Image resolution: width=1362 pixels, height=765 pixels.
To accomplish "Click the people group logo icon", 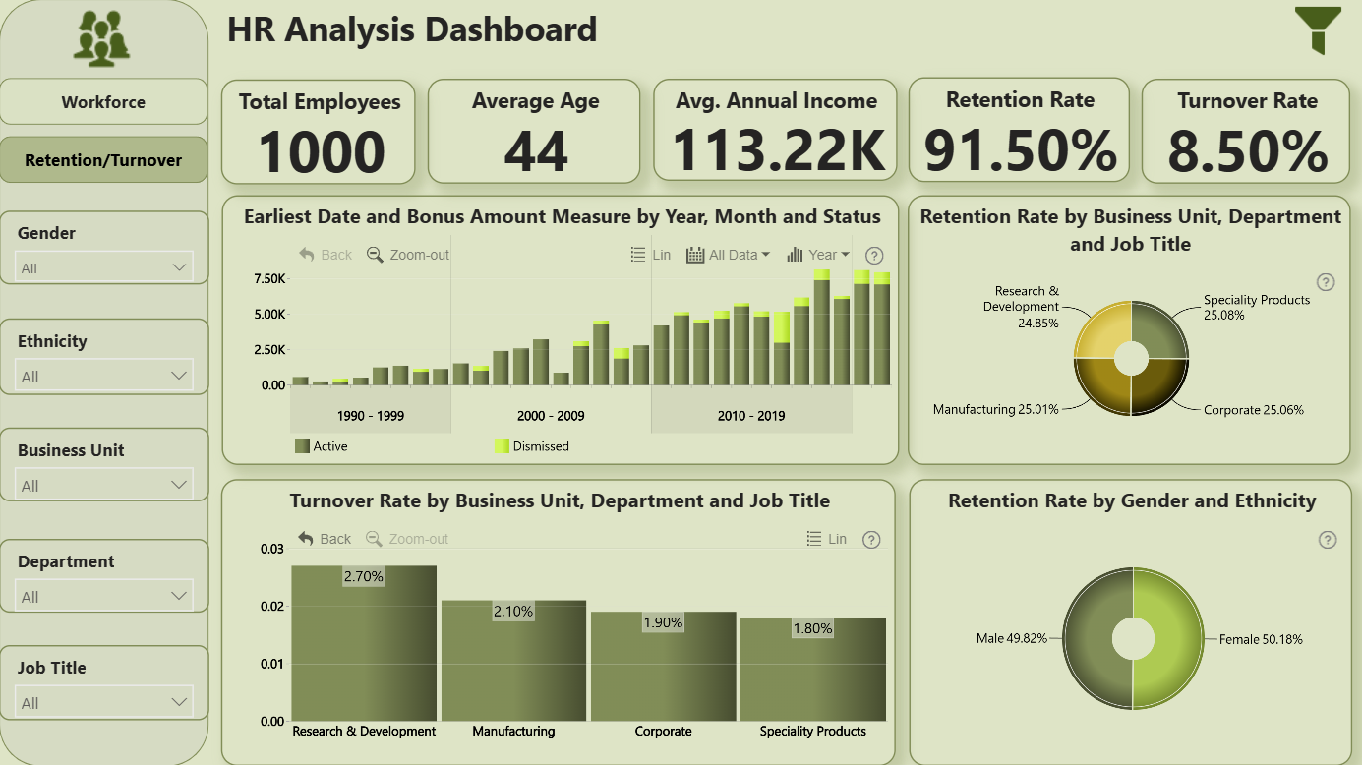I will (x=102, y=38).
